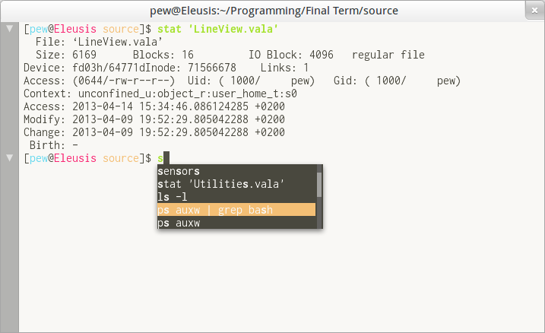Click the 'Gid: ( 1000/ pew)' text
Image resolution: width=545 pixels, height=333 pixels.
pos(397,81)
